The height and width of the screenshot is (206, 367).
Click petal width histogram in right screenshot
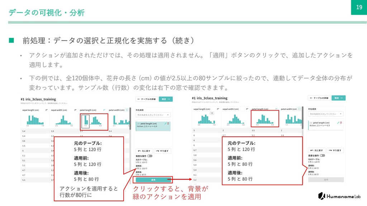tap(294, 119)
